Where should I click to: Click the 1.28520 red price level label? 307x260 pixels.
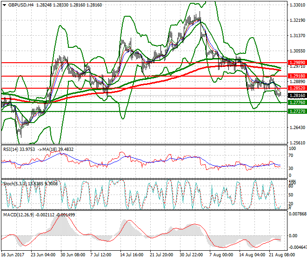point(295,88)
